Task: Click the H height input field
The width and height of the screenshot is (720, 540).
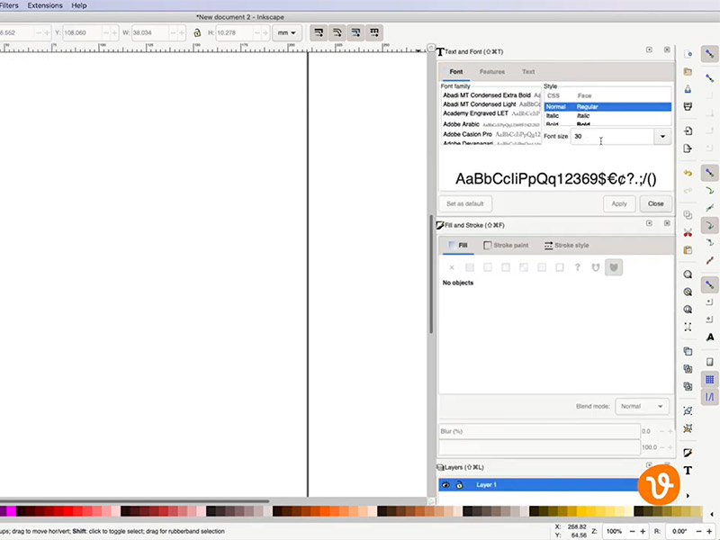Action: [x=234, y=32]
